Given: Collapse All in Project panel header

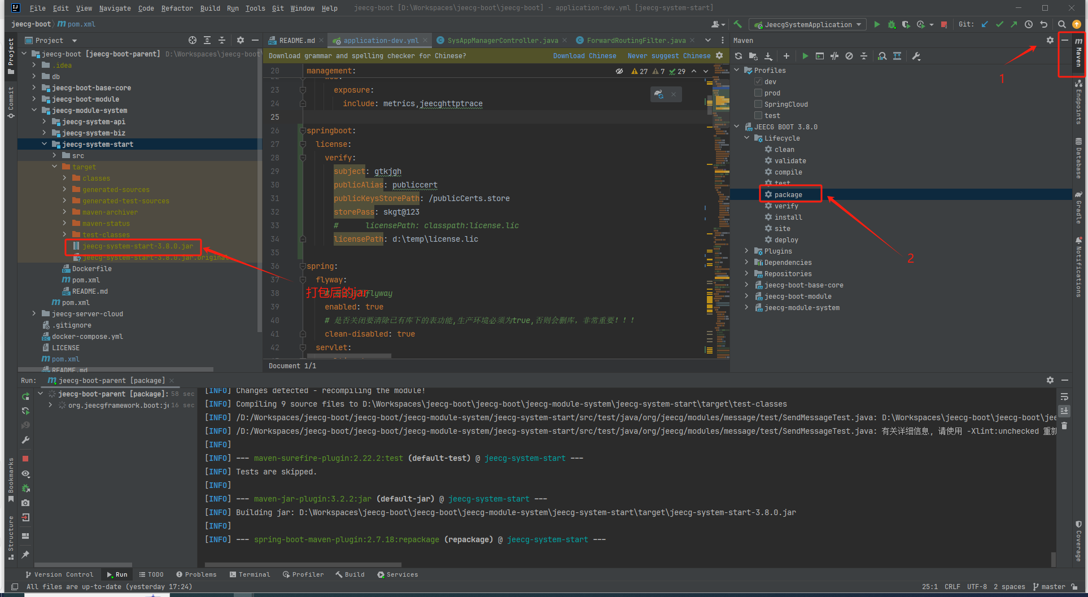Looking at the screenshot, I should coord(222,40).
